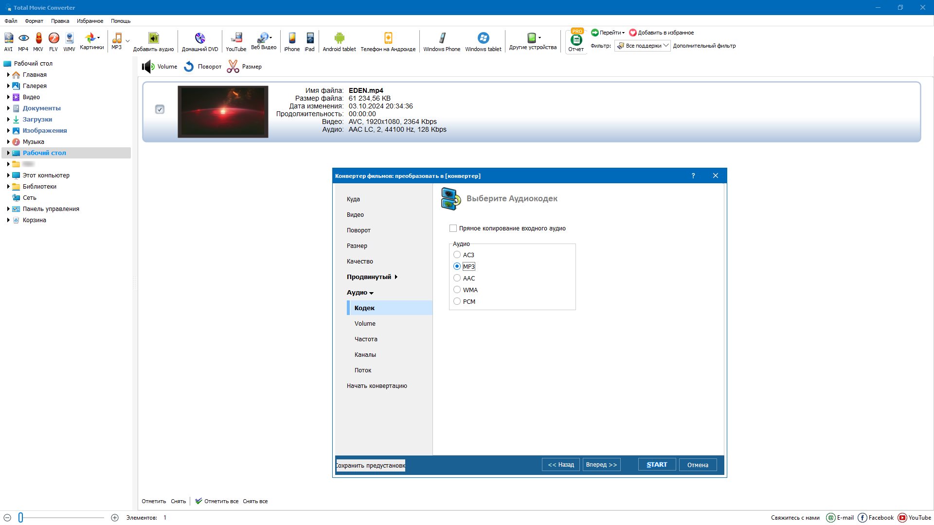Viewport: 934px width, 525px height.
Task: Expand the Продвинутый section in dialog
Action: point(373,277)
